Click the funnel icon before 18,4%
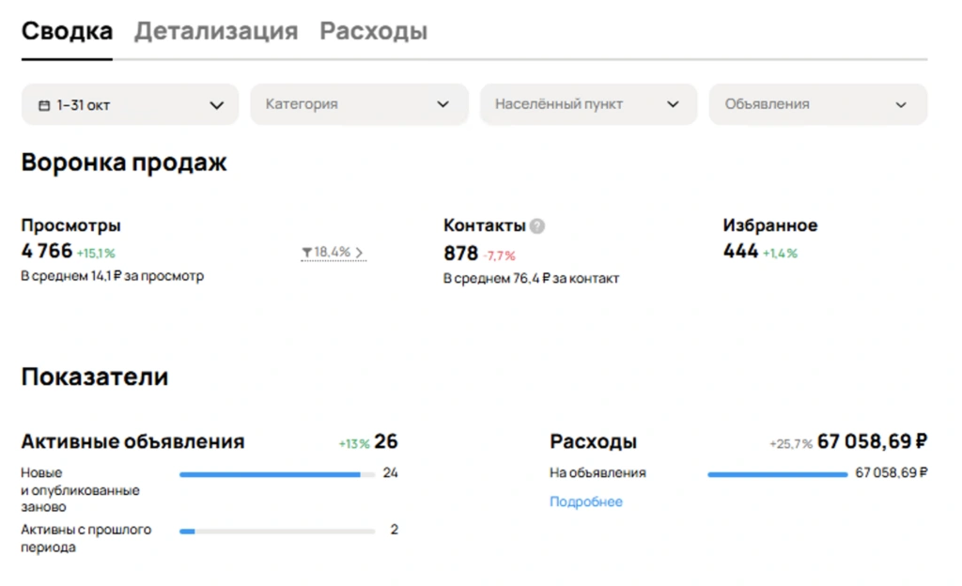Viewport: 962px width, 586px height. (307, 253)
